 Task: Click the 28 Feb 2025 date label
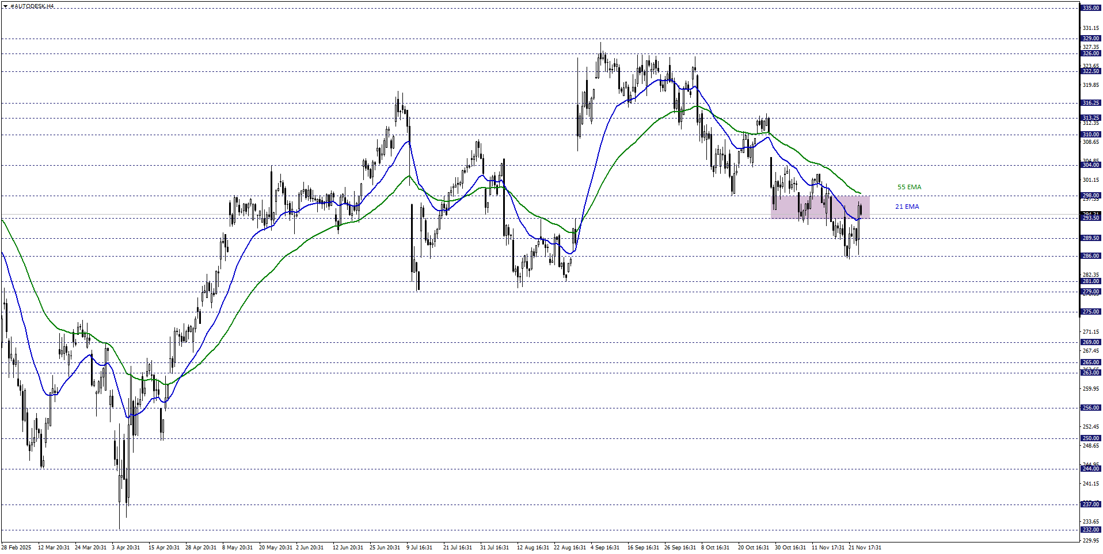[x=16, y=548]
